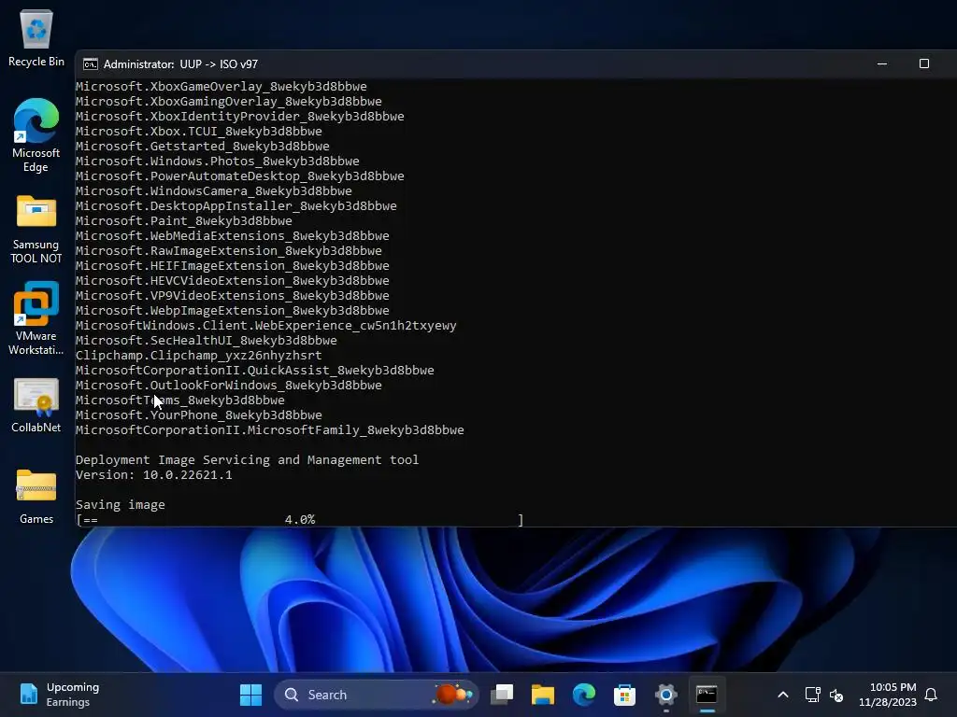Screen dimensions: 957x717
Task: Click the MicrosoftCorporationII.MicrosoftFamily_8wekyb3d8bbwe line
Action: click(270, 429)
